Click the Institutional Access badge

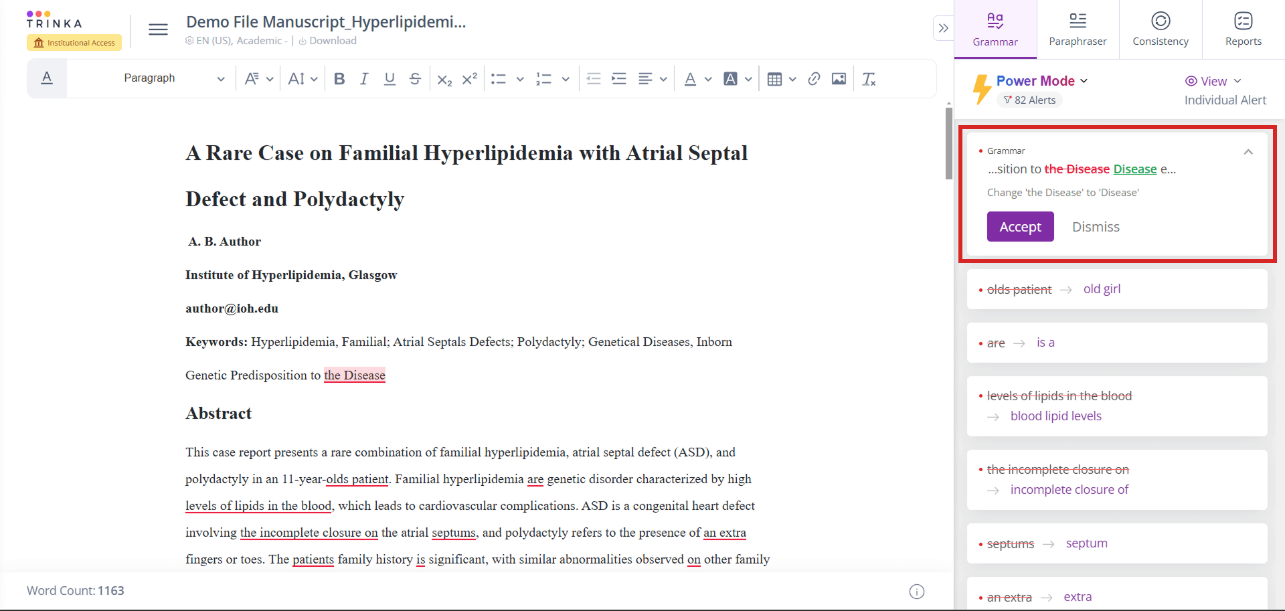pos(74,43)
